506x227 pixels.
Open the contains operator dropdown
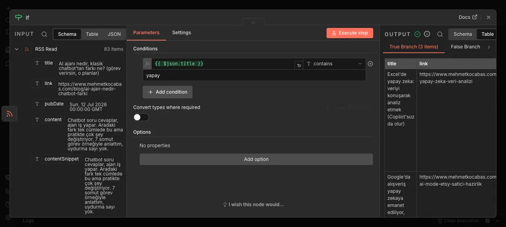click(334, 63)
